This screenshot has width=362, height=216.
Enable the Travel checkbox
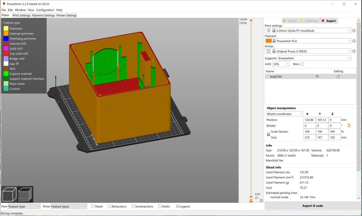[93, 206]
